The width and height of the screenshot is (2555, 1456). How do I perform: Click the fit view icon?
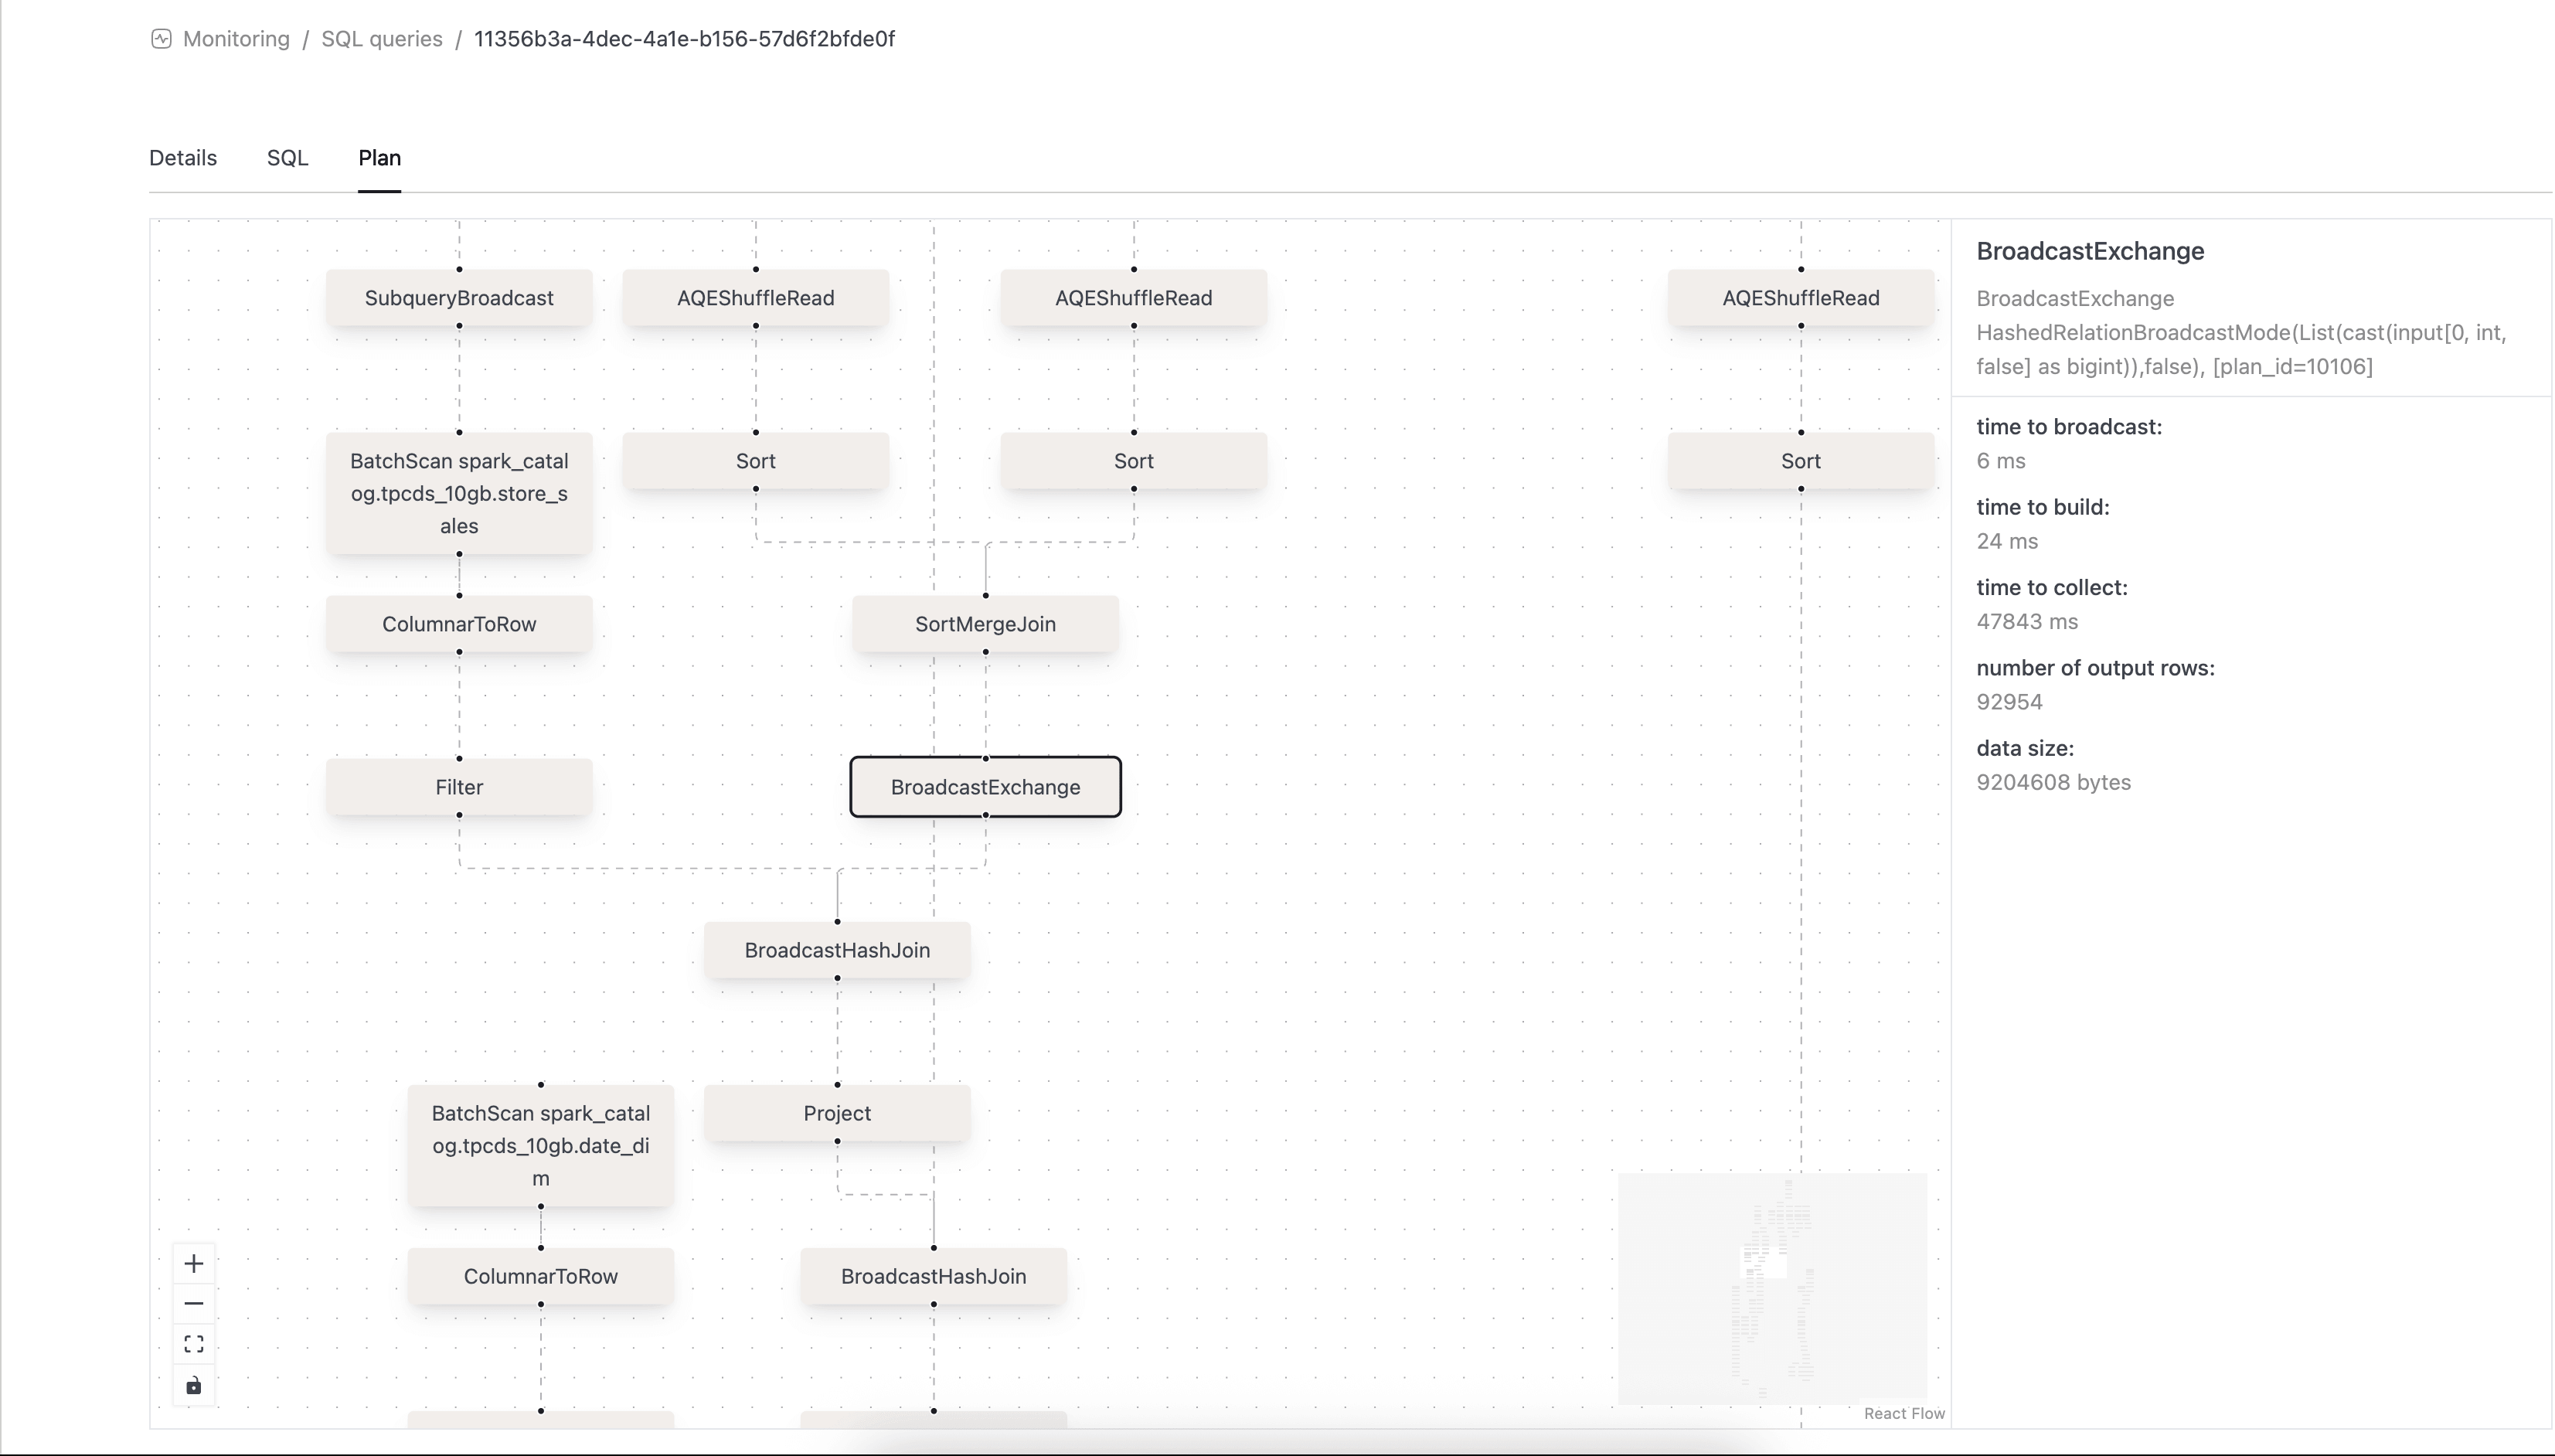point(194,1344)
